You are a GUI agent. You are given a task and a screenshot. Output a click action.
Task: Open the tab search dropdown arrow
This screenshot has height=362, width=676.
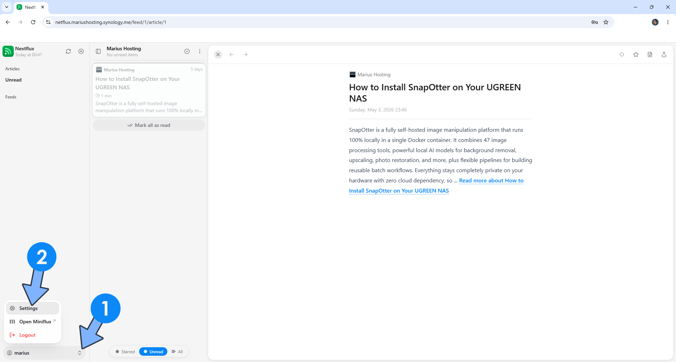click(7, 7)
